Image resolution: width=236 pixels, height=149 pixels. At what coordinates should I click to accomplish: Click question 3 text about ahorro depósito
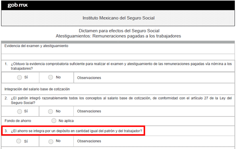(x=76, y=131)
